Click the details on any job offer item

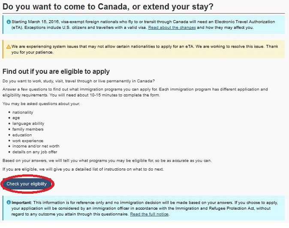coord(35,152)
